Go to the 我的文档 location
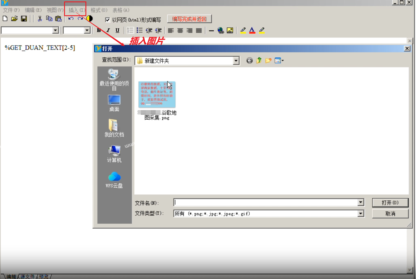416x279 pixels. tap(114, 128)
